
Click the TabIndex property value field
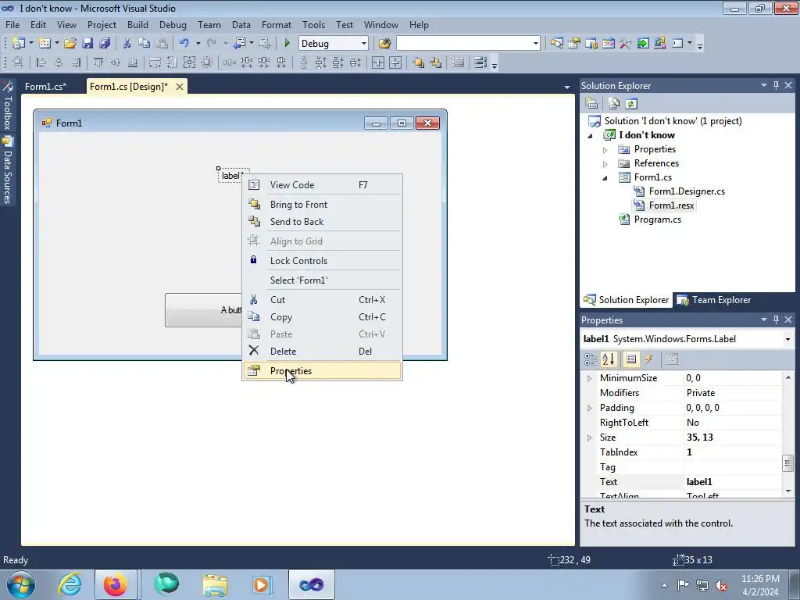click(732, 452)
